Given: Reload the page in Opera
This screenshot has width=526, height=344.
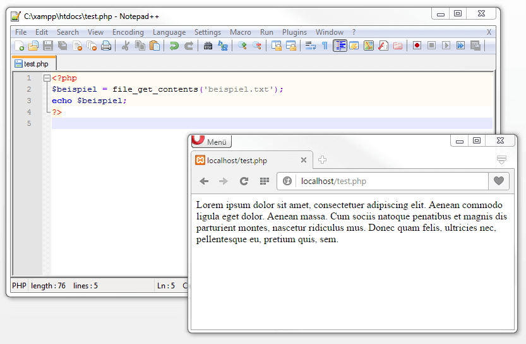Looking at the screenshot, I should [244, 181].
